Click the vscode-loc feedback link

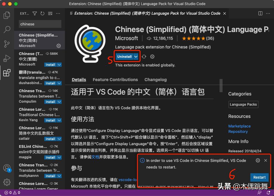(x=128, y=180)
